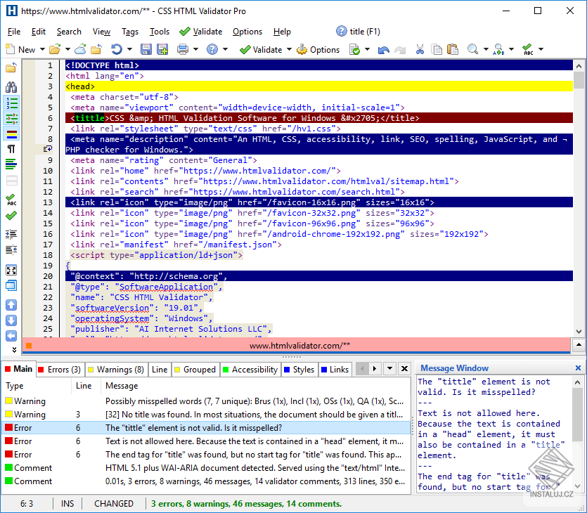This screenshot has width=587, height=513.
Task: Click the Options toolbar button
Action: 318,49
